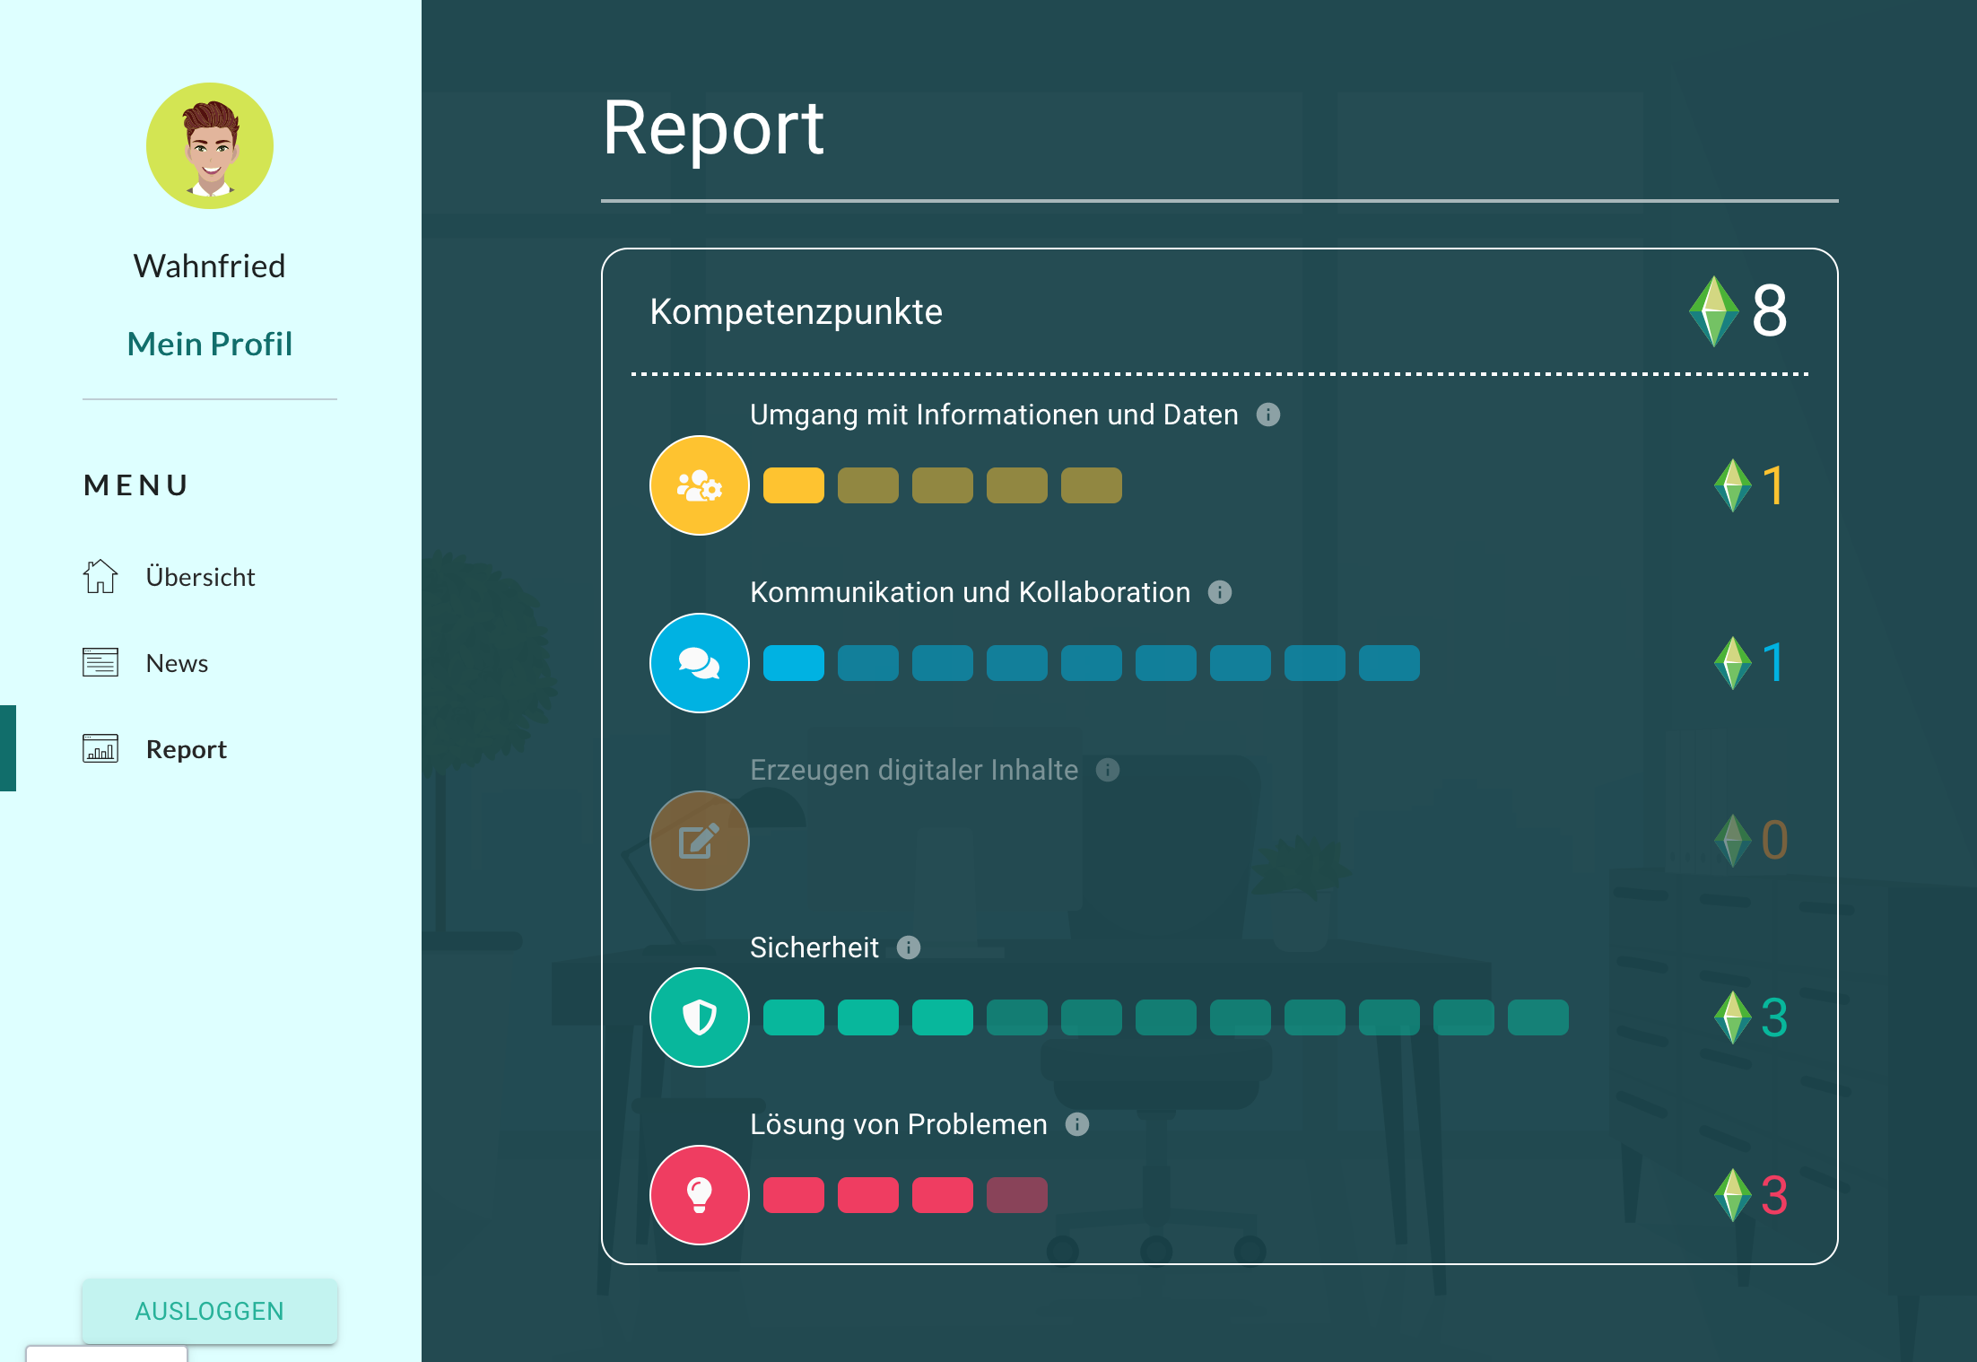Click the last Sicherheit progress segment
The width and height of the screenshot is (1977, 1362).
click(1537, 1017)
